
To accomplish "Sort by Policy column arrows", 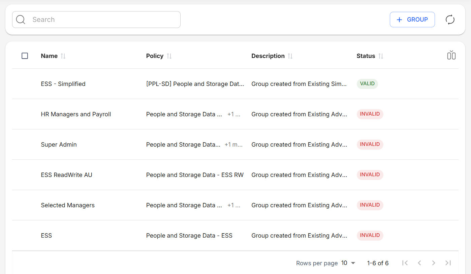I will click(x=169, y=56).
